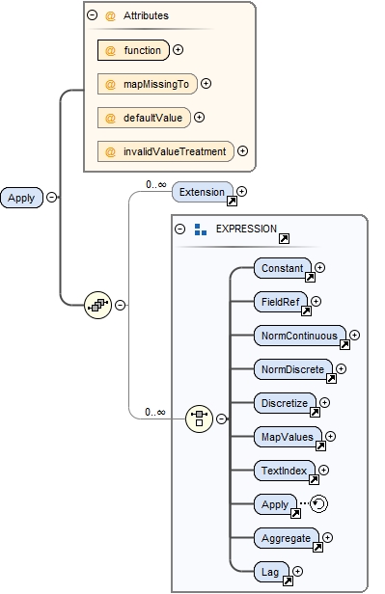Expand the NormContinuous element
385x594 pixels.
pyautogui.click(x=355, y=335)
